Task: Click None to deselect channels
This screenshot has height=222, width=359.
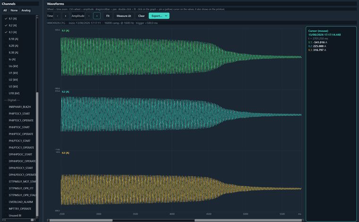Action: coord(14,10)
